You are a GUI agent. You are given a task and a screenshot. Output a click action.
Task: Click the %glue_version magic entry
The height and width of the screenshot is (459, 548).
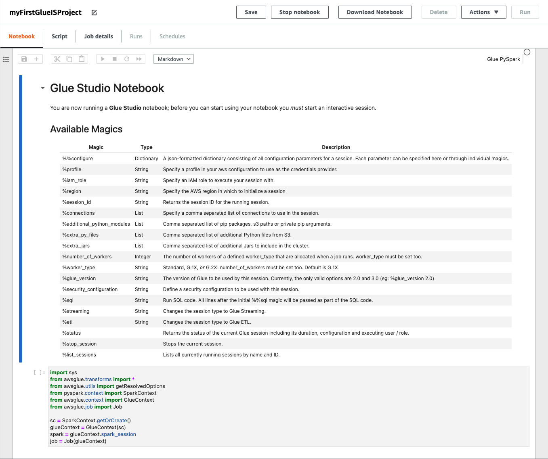(x=79, y=279)
